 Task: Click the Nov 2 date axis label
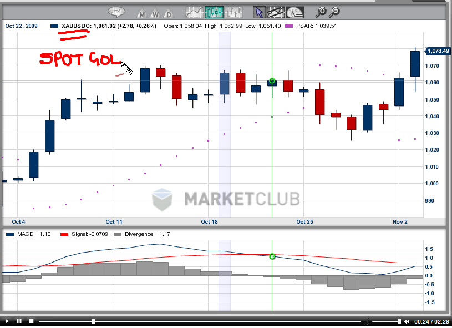[x=400, y=222]
